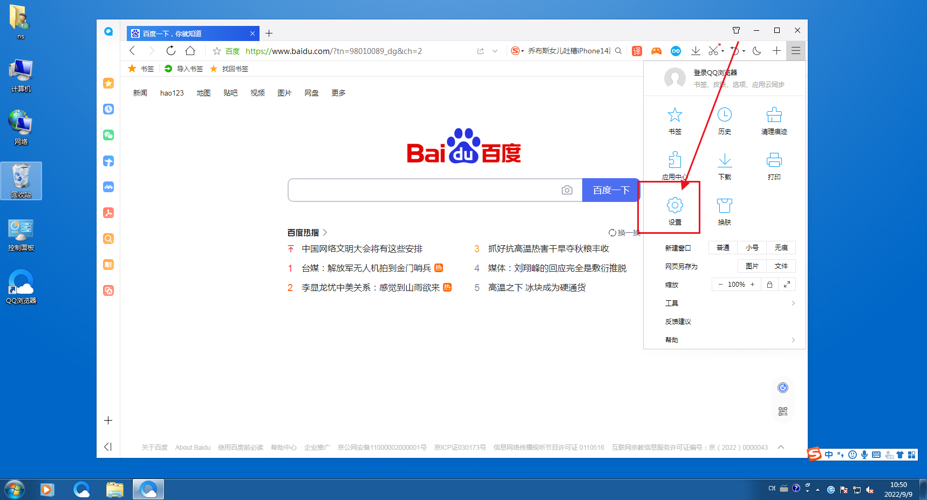Open Downloads (下载) in menu panel
The image size is (927, 500).
(724, 160)
